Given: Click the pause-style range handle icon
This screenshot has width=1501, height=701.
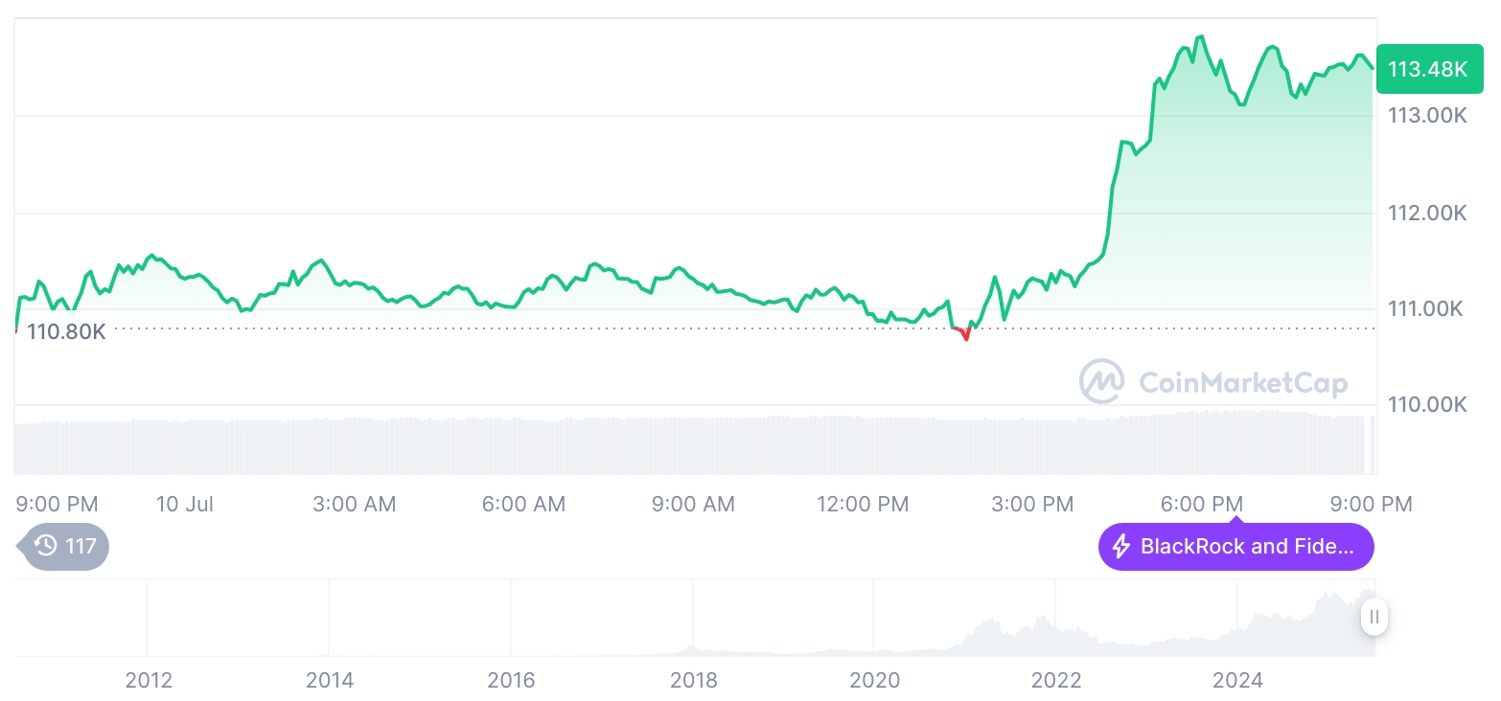Looking at the screenshot, I should click(1374, 616).
